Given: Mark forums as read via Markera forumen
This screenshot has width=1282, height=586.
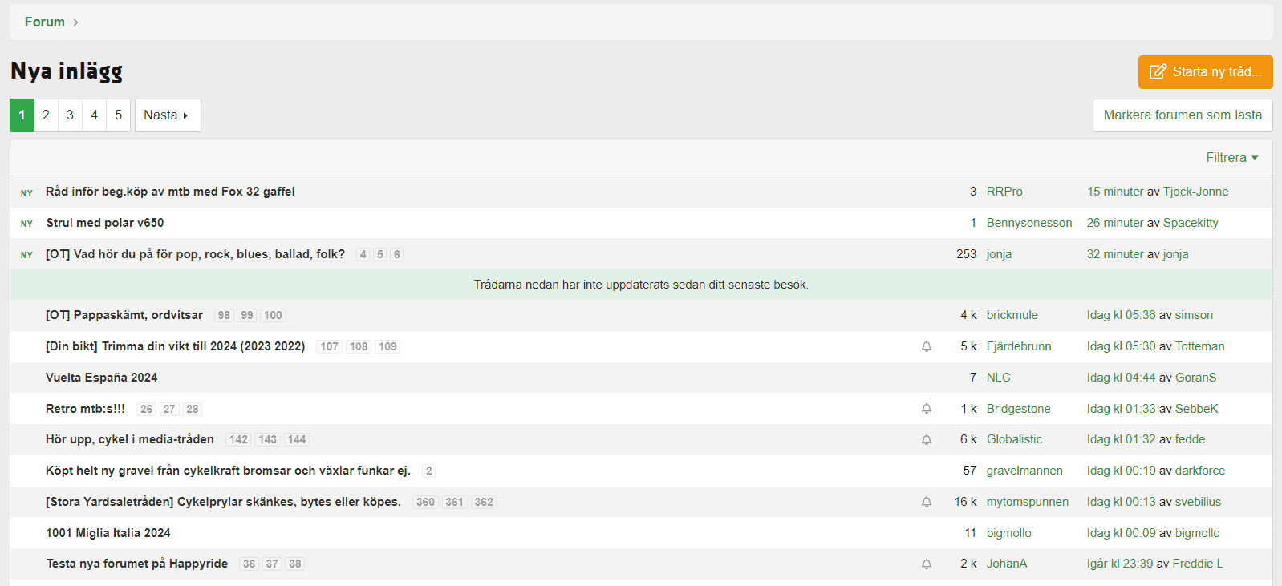Looking at the screenshot, I should pos(1182,115).
